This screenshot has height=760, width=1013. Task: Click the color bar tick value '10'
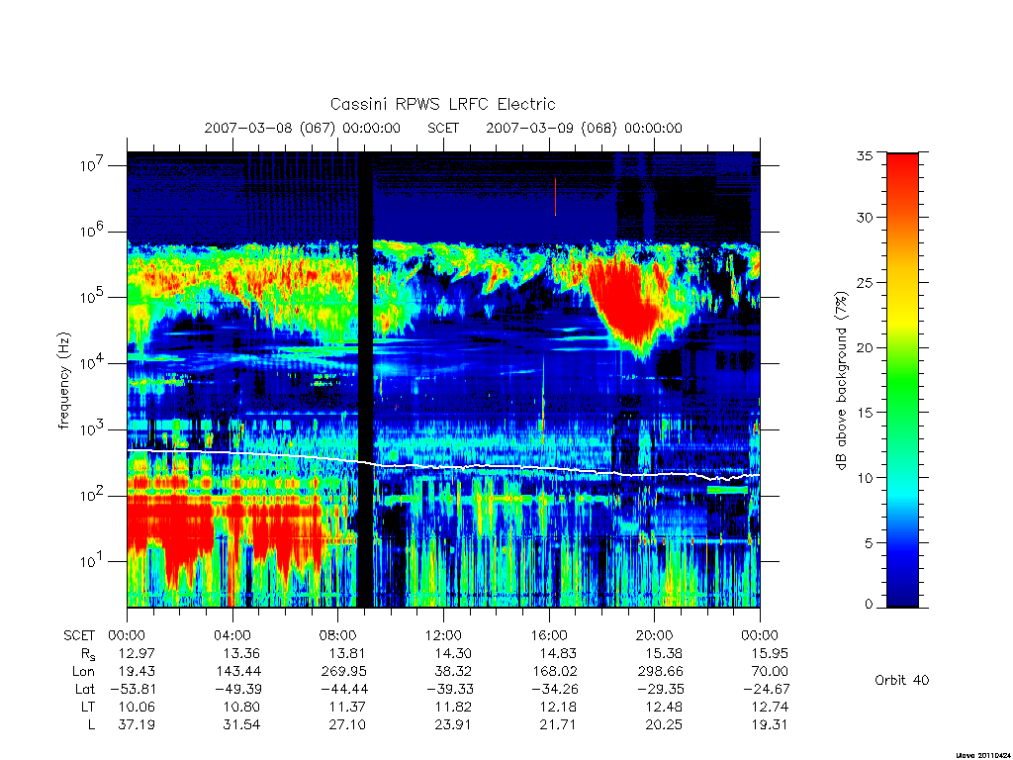click(x=864, y=478)
